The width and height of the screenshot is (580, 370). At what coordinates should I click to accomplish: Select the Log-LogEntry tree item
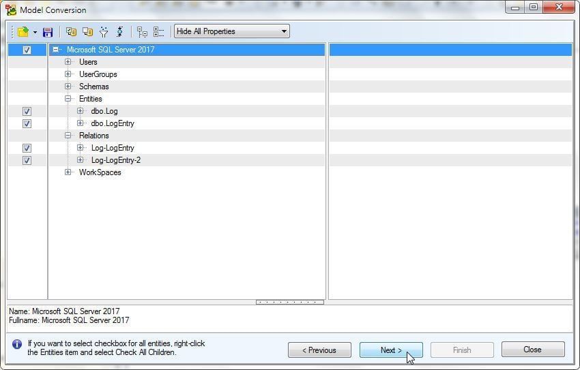click(113, 148)
